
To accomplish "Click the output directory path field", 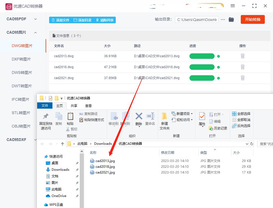I will pos(197,19).
